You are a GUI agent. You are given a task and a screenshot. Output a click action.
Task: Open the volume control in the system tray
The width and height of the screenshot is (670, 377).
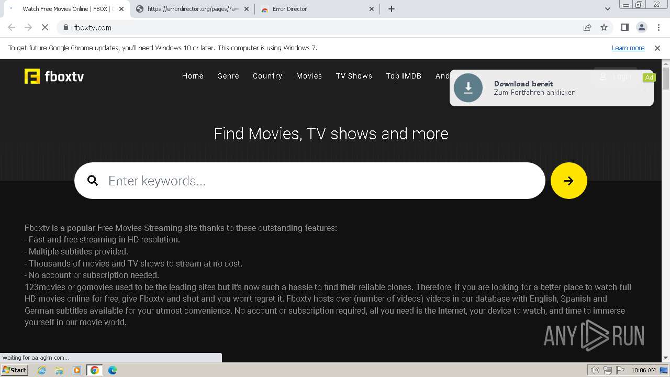coord(595,370)
